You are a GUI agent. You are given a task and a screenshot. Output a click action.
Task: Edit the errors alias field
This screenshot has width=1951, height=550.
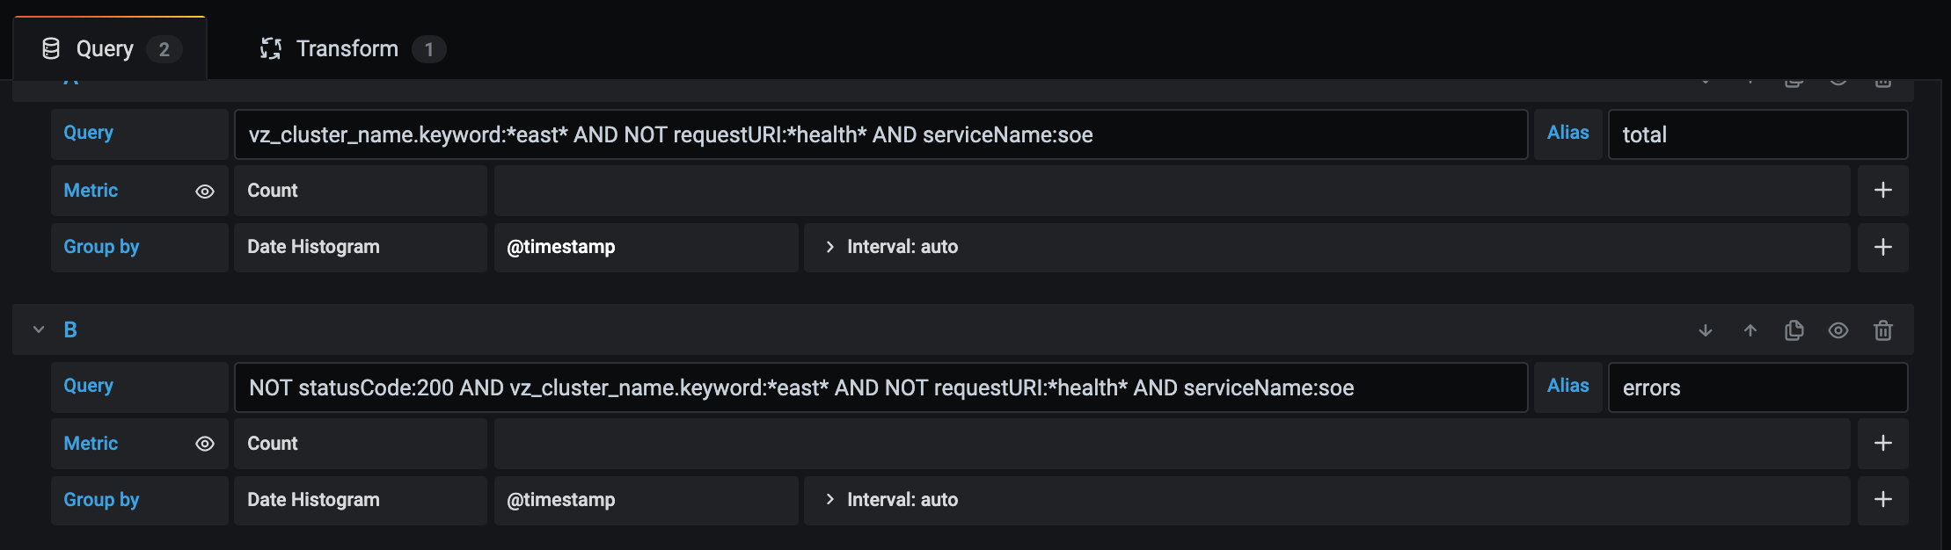point(1757,387)
